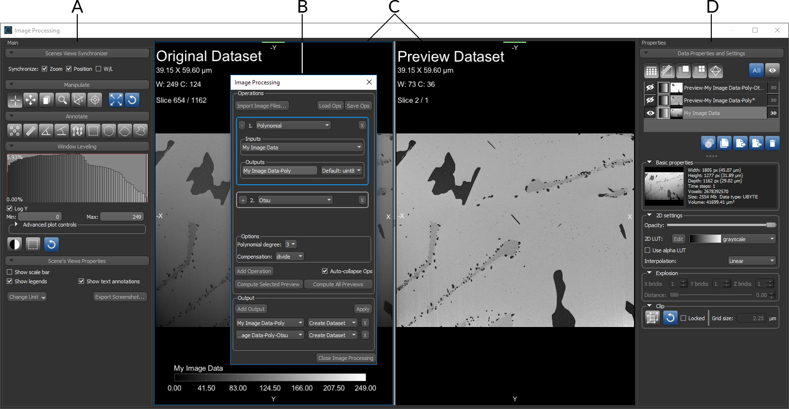The height and width of the screenshot is (409, 789).
Task: Click the blue fit-to-view arrows icon
Action: pos(116,100)
